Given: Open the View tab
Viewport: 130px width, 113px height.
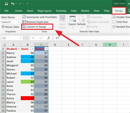Looking at the screenshot, I should pyautogui.click(x=97, y=11).
